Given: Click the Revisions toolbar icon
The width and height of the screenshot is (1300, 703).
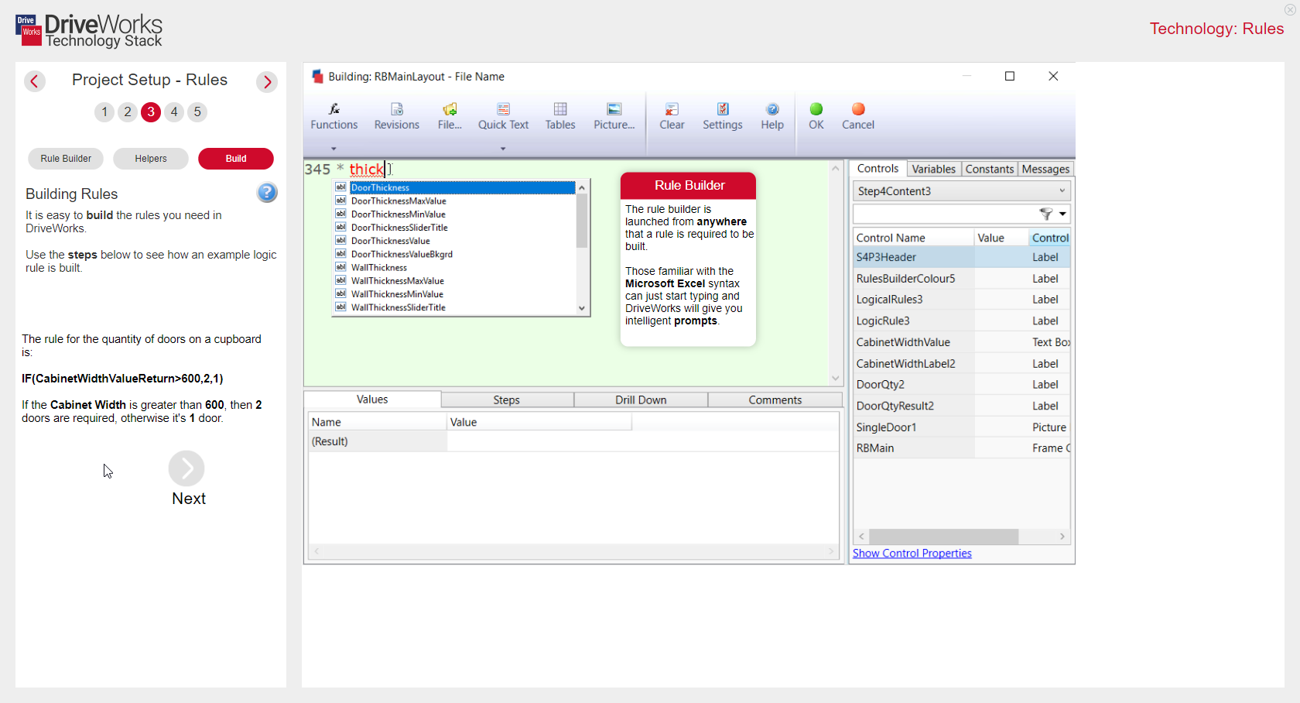Looking at the screenshot, I should click(x=396, y=116).
